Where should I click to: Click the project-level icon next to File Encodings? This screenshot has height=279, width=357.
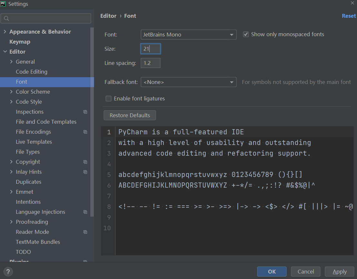point(85,132)
